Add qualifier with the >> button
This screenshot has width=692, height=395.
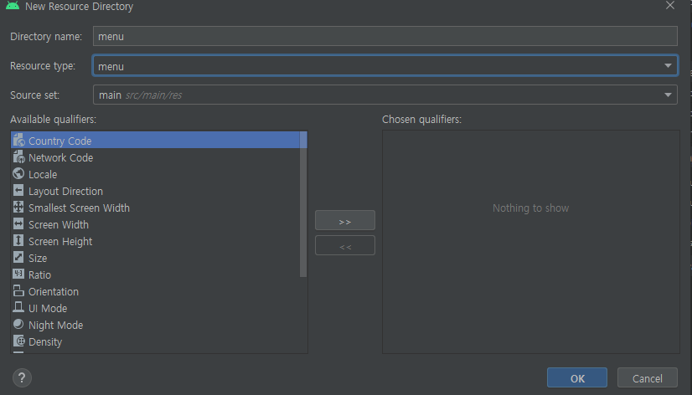click(345, 220)
